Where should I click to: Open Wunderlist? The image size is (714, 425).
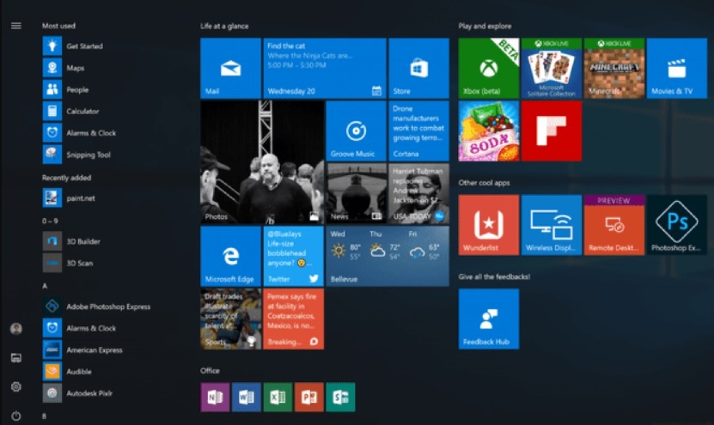488,224
